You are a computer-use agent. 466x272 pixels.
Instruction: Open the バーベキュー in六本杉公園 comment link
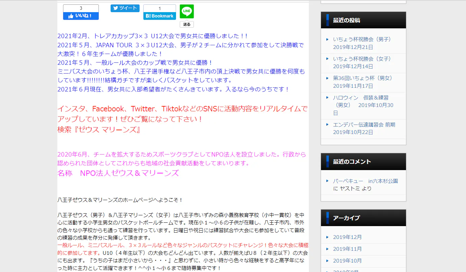(x=365, y=181)
